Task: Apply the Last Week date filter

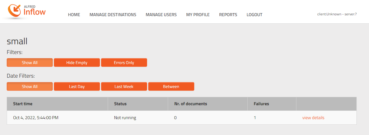Action: point(124,87)
